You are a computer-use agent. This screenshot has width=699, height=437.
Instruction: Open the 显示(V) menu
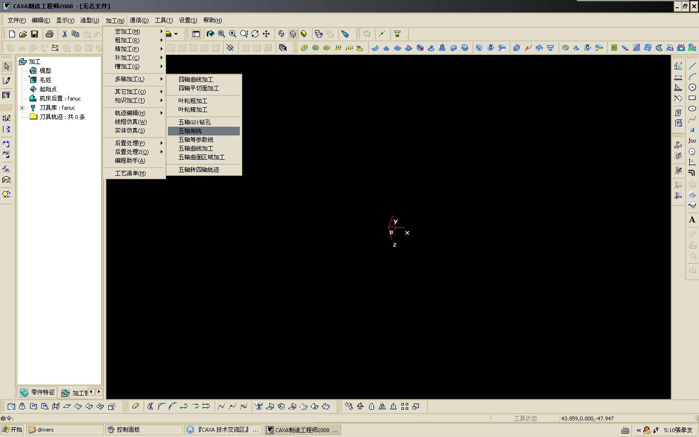[65, 20]
